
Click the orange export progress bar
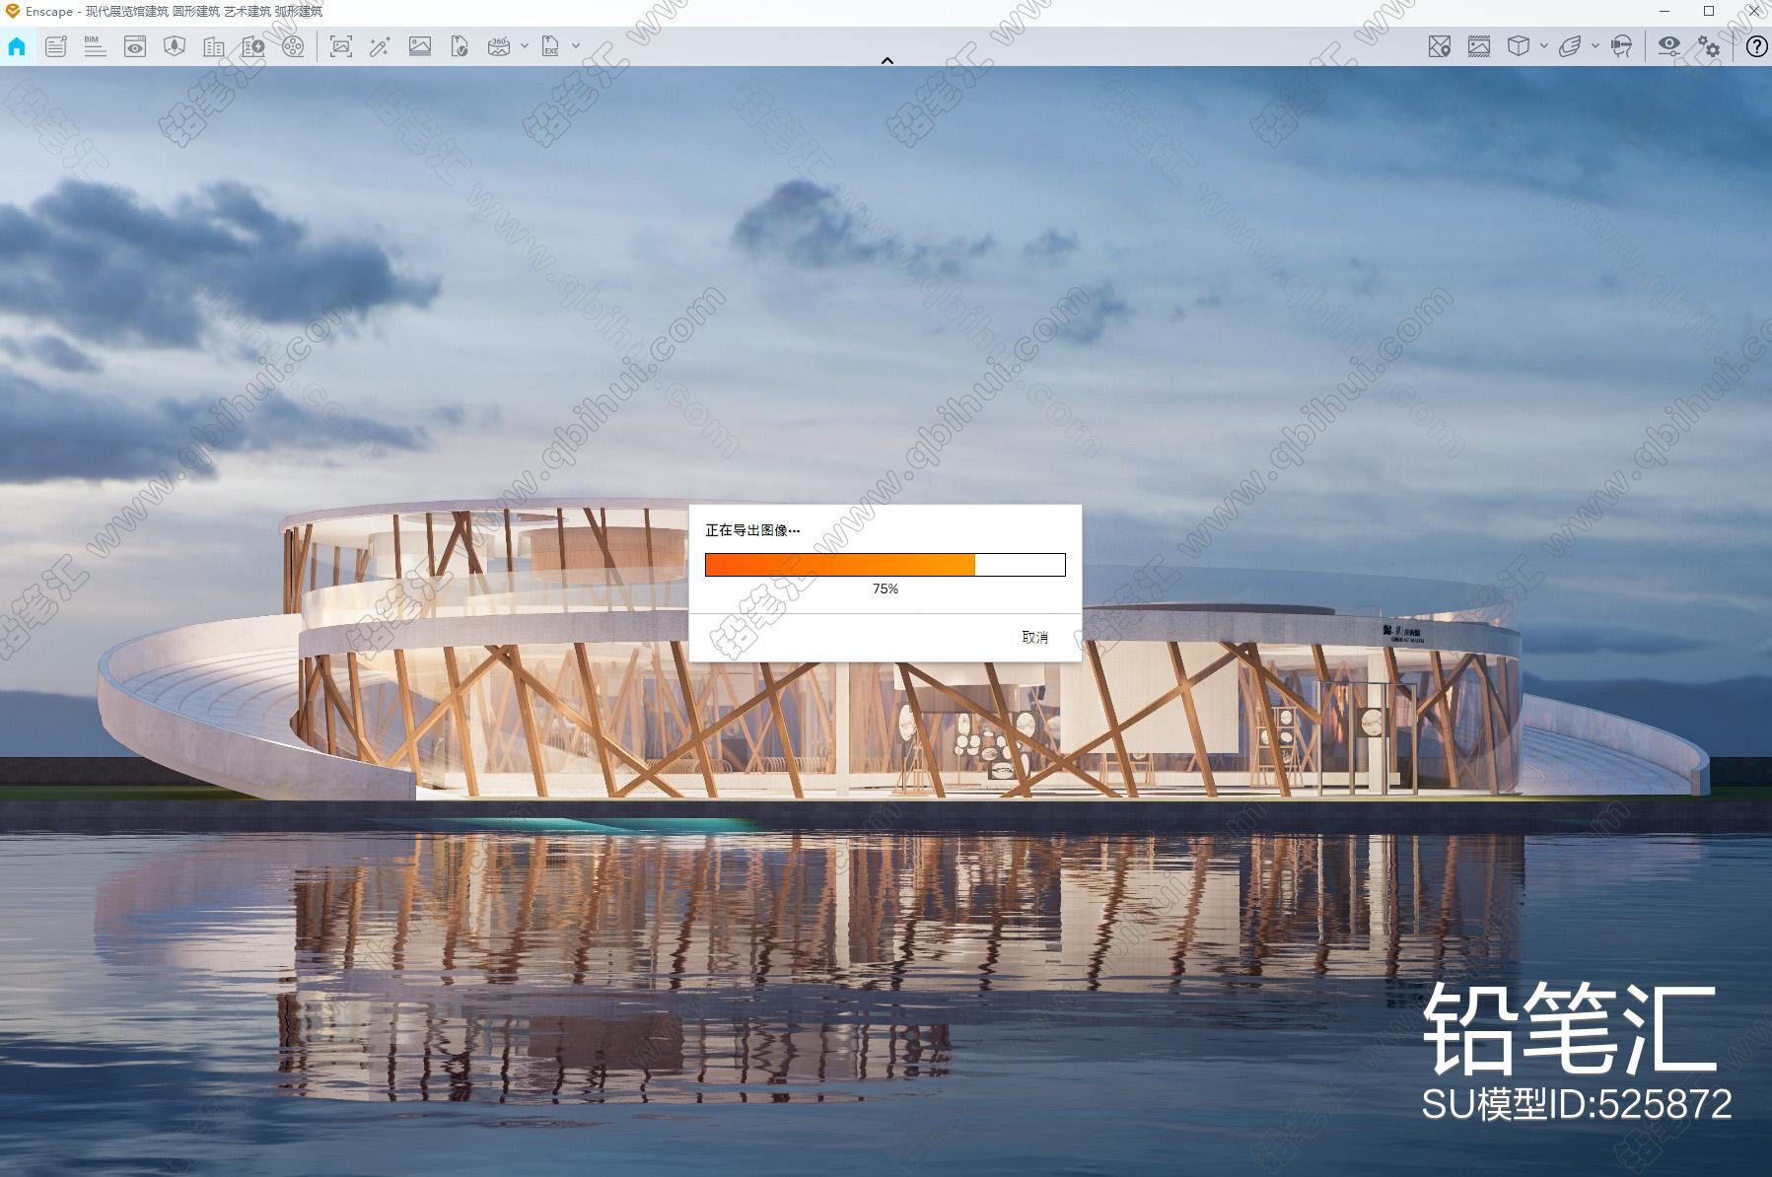click(886, 565)
